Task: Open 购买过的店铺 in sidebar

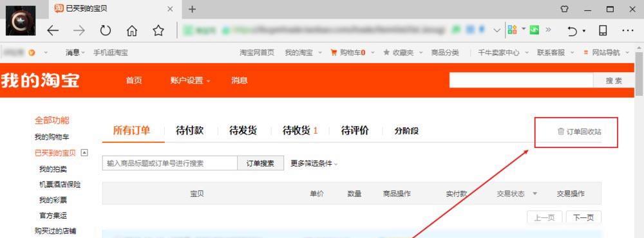Action: click(x=55, y=231)
